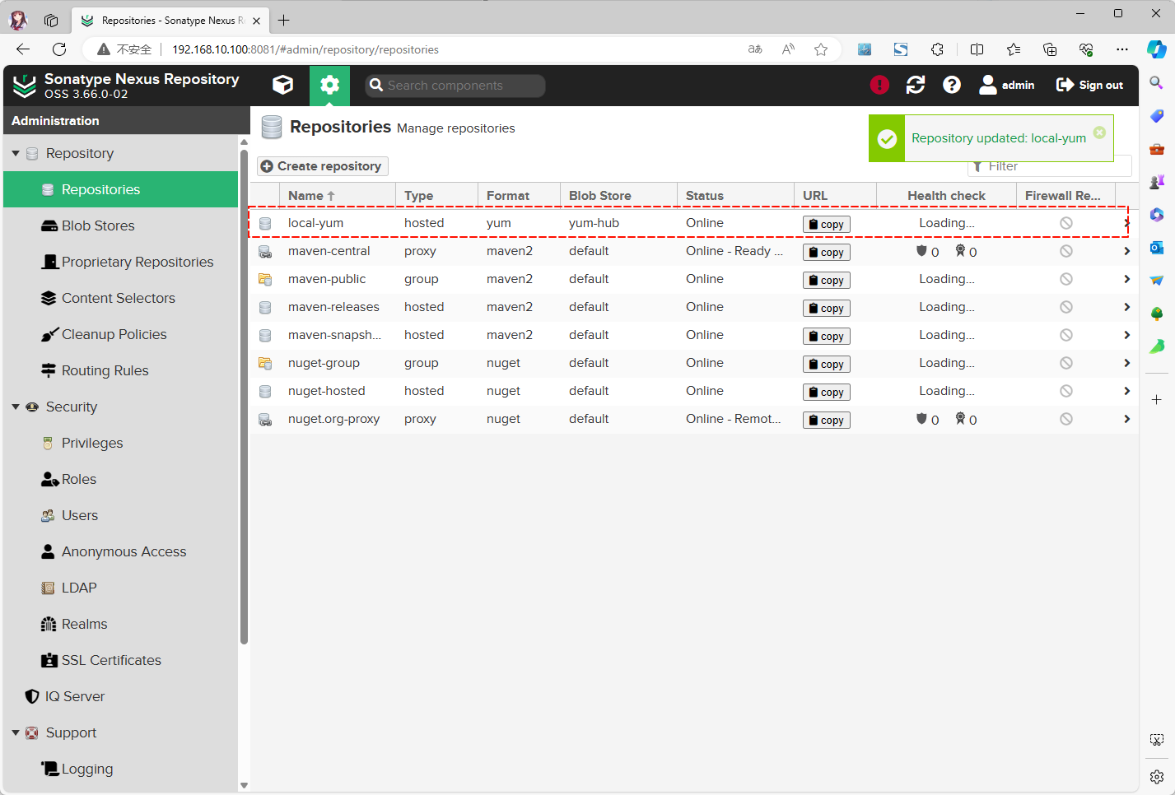Collapse the Repository tree section
This screenshot has width=1175, height=795.
16,153
